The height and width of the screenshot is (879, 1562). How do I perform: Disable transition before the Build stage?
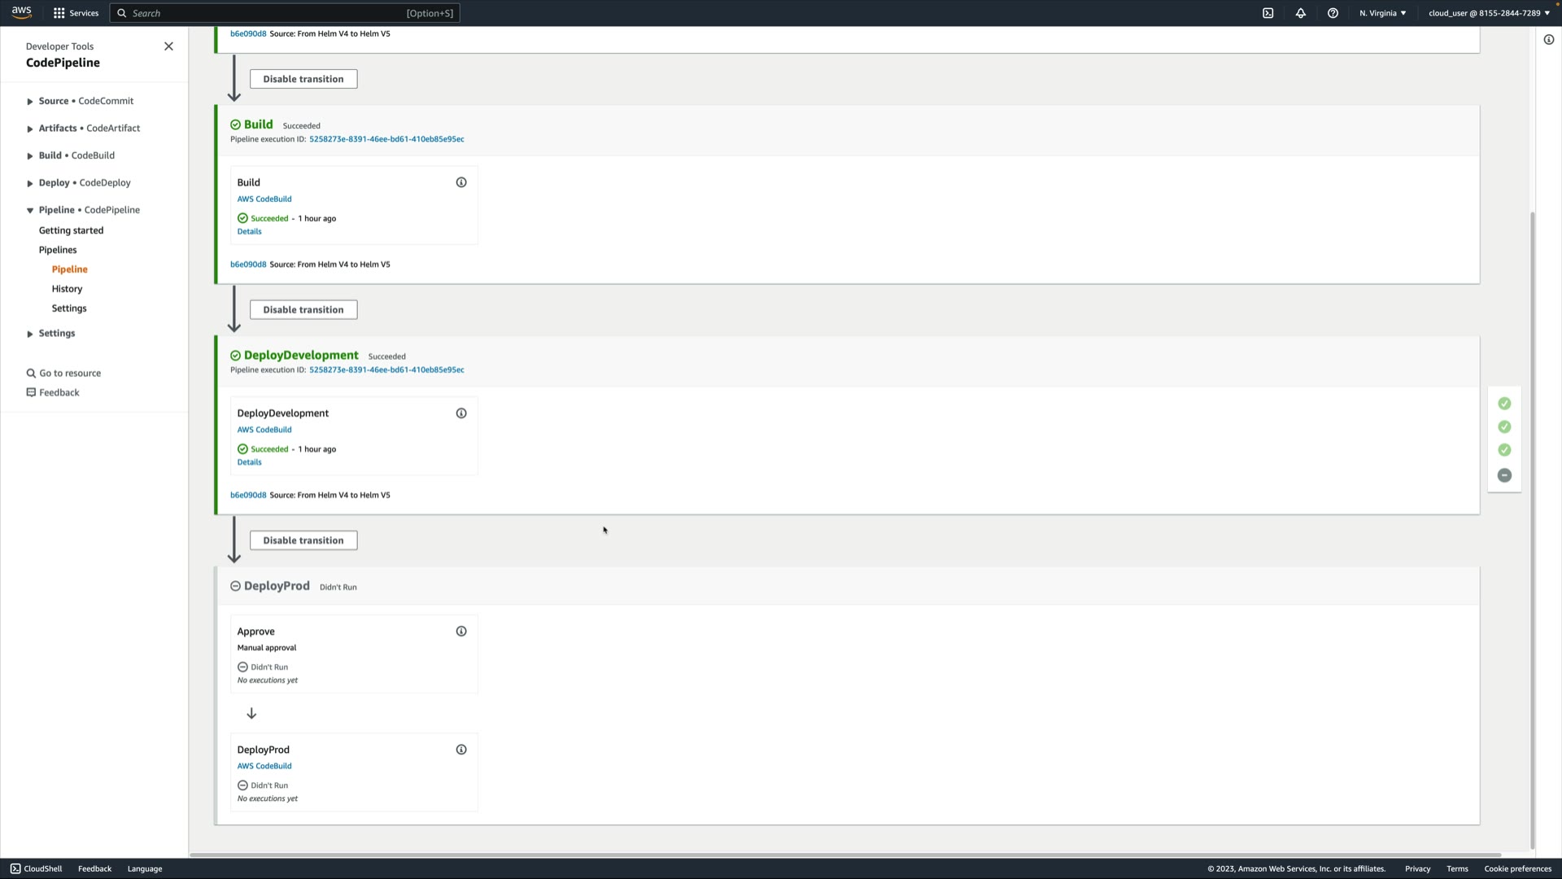tap(303, 79)
